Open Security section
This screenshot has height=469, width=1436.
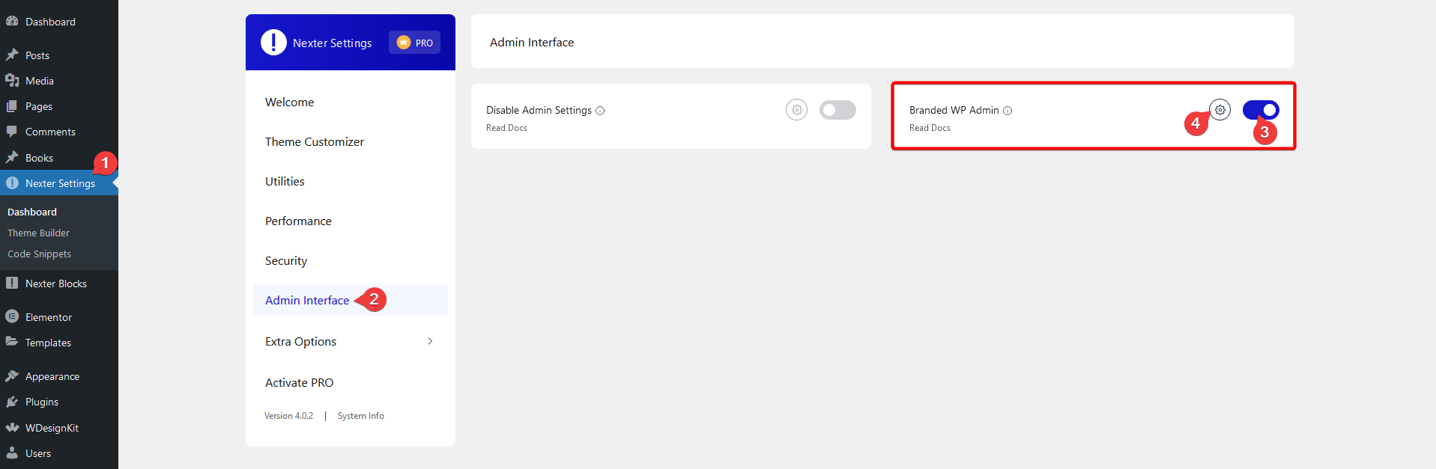point(351,260)
